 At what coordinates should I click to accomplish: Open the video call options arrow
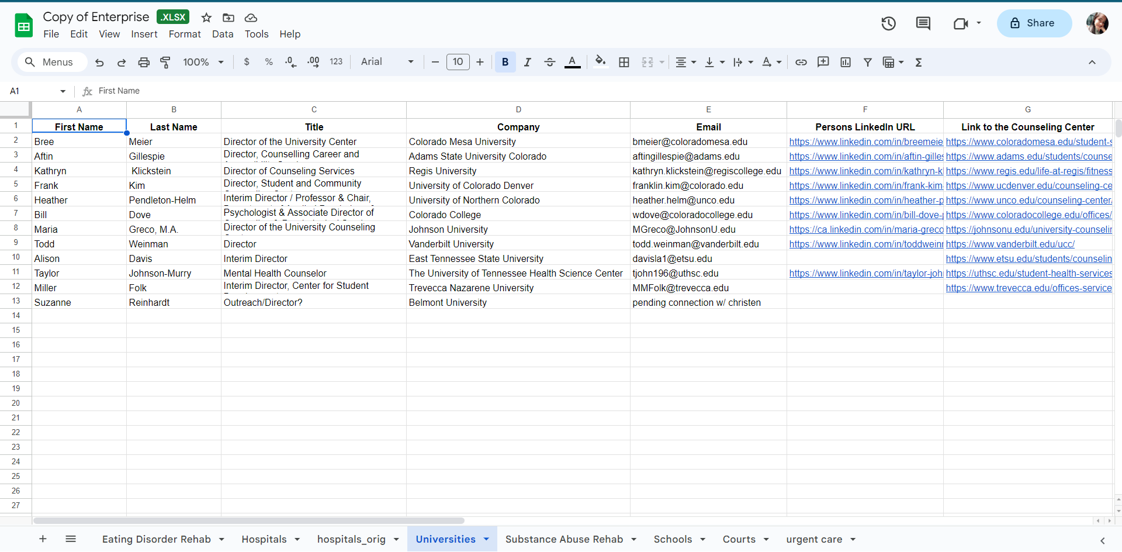[979, 23]
